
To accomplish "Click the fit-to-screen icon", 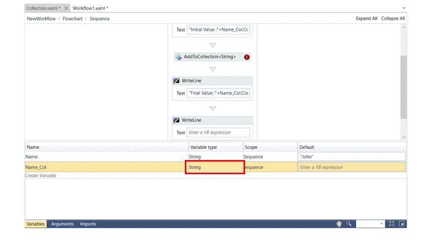I will 391,224.
